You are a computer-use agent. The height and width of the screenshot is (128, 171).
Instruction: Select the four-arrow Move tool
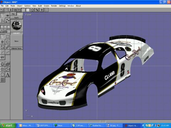tap(2, 42)
